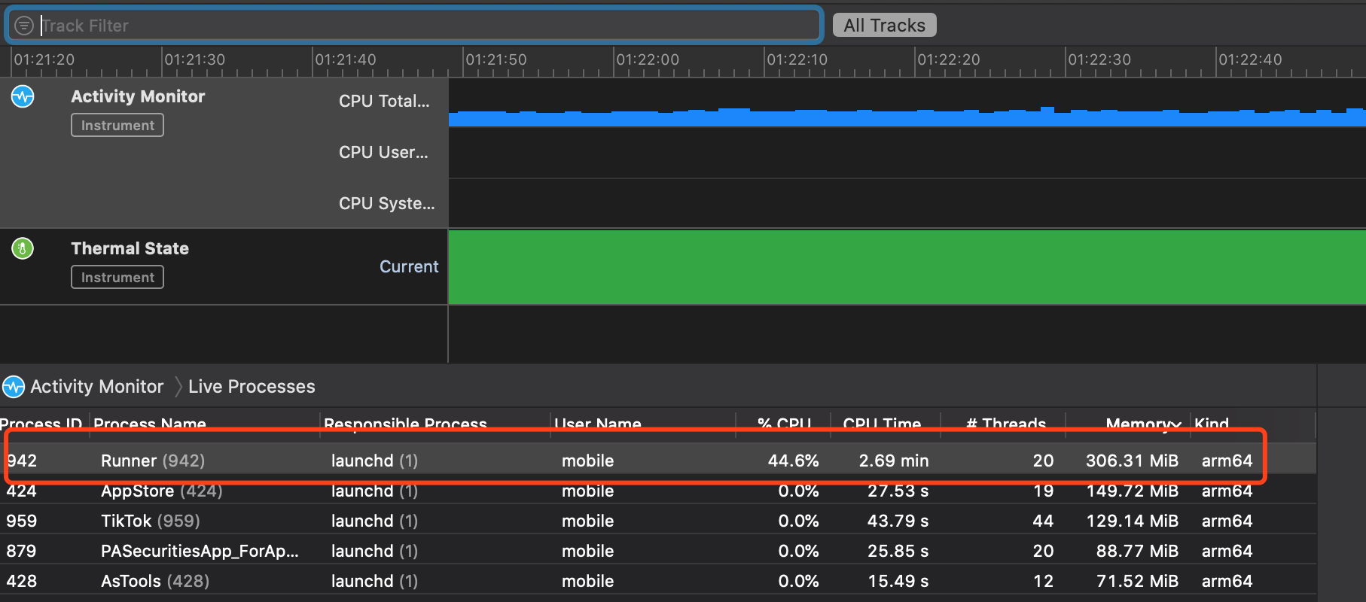
Task: Select the Thermal State Current lane label
Action: click(408, 266)
